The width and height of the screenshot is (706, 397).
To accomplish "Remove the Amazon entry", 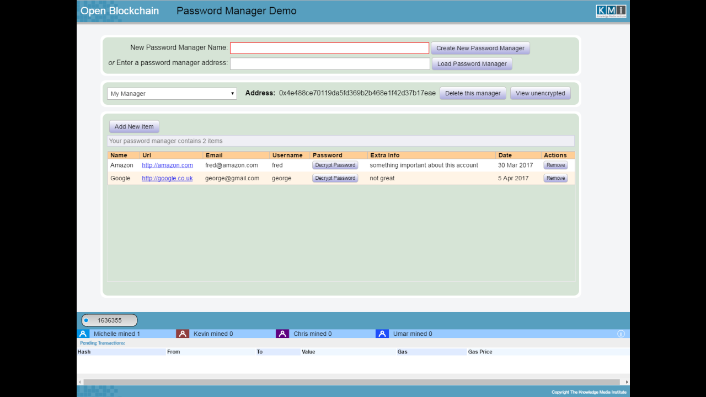I will (555, 165).
